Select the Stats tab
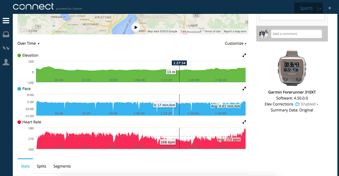The image size is (339, 176). tap(25, 166)
